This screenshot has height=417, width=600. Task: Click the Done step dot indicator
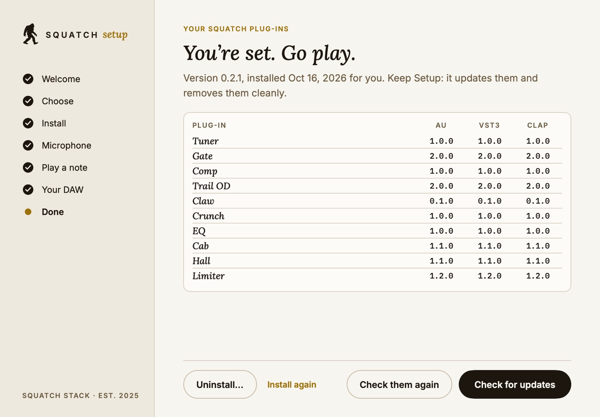coord(28,212)
